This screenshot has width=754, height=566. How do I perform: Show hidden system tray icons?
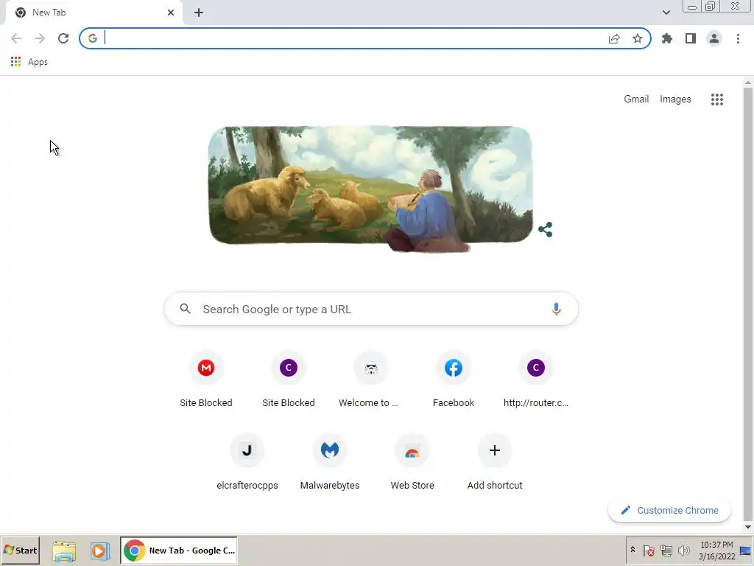(x=633, y=550)
